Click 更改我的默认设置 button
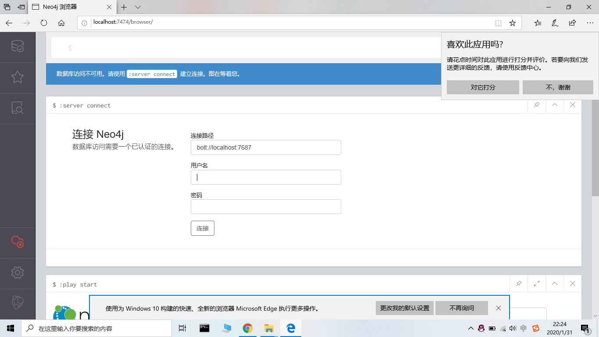Image resolution: width=599 pixels, height=337 pixels. (405, 308)
